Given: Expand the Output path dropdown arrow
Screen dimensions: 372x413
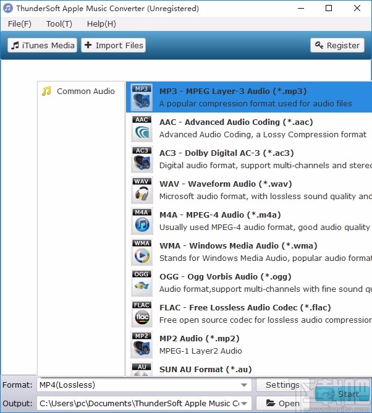Looking at the screenshot, I should (244, 403).
